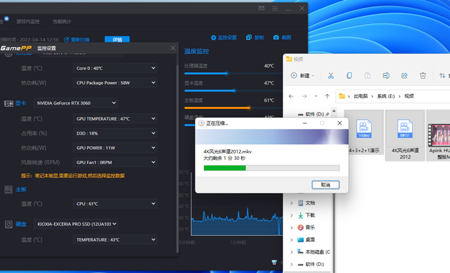Viewport: 450px width, 273px height.
Task: Open the GPU TEMPERATURE : 47℃ dropdown
Action: [115, 118]
